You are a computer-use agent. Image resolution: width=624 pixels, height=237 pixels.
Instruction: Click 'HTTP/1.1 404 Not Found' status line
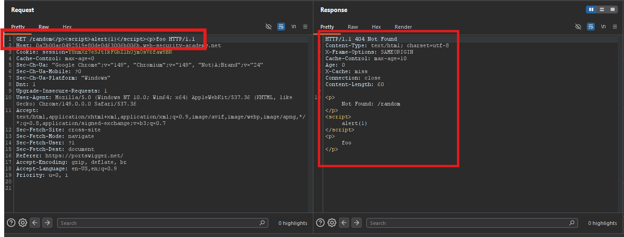[x=361, y=39]
